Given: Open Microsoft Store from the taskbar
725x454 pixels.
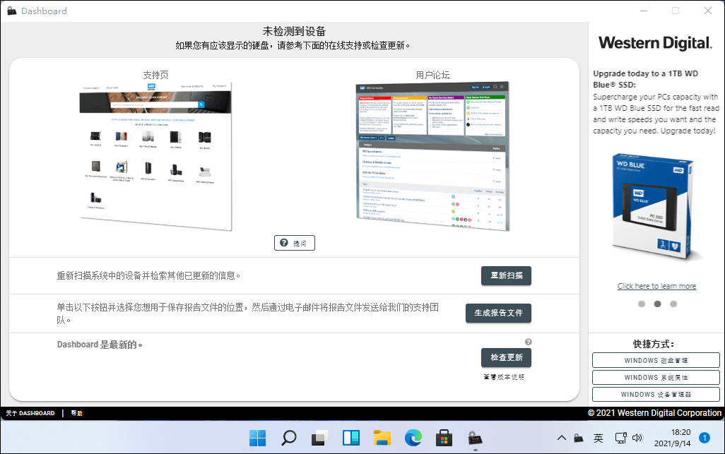Looking at the screenshot, I should tap(444, 438).
